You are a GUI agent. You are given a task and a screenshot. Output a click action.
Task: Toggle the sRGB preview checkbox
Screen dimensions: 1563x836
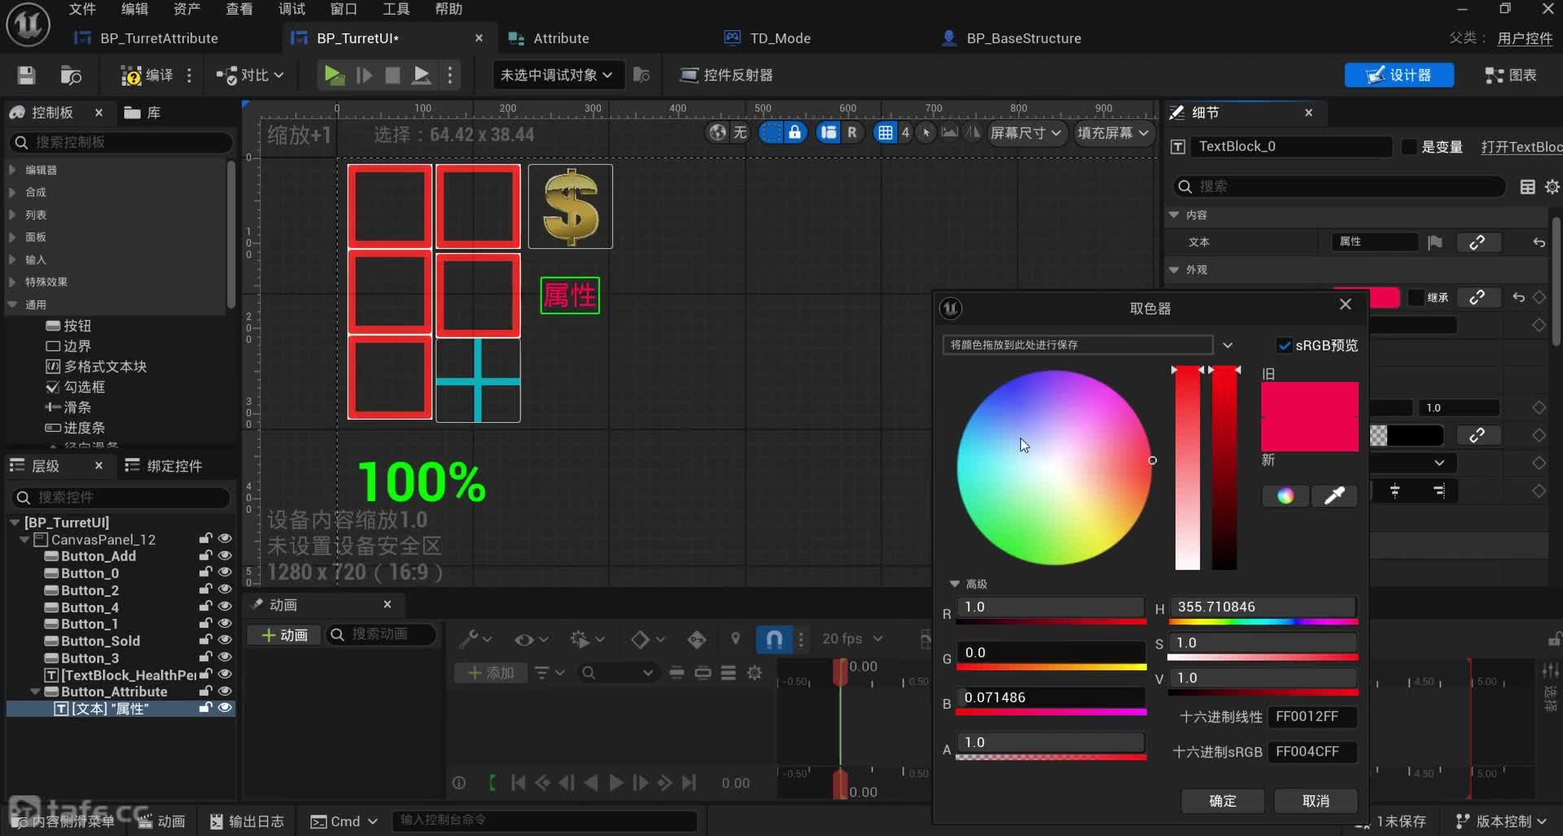[x=1284, y=346]
